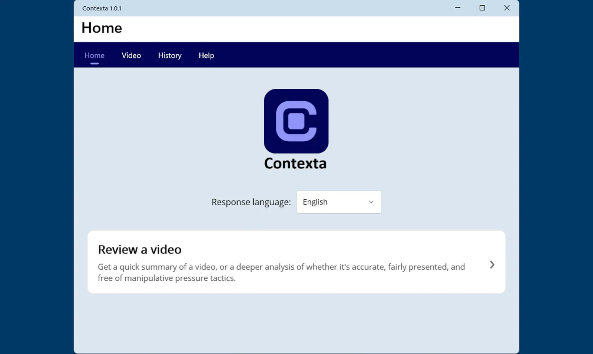Select the Home tab
The height and width of the screenshot is (354, 593).
click(95, 55)
